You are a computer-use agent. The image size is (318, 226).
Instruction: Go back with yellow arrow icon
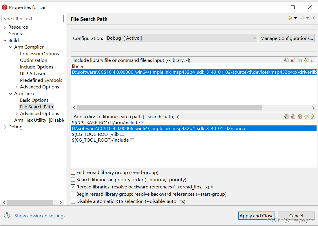290,18
